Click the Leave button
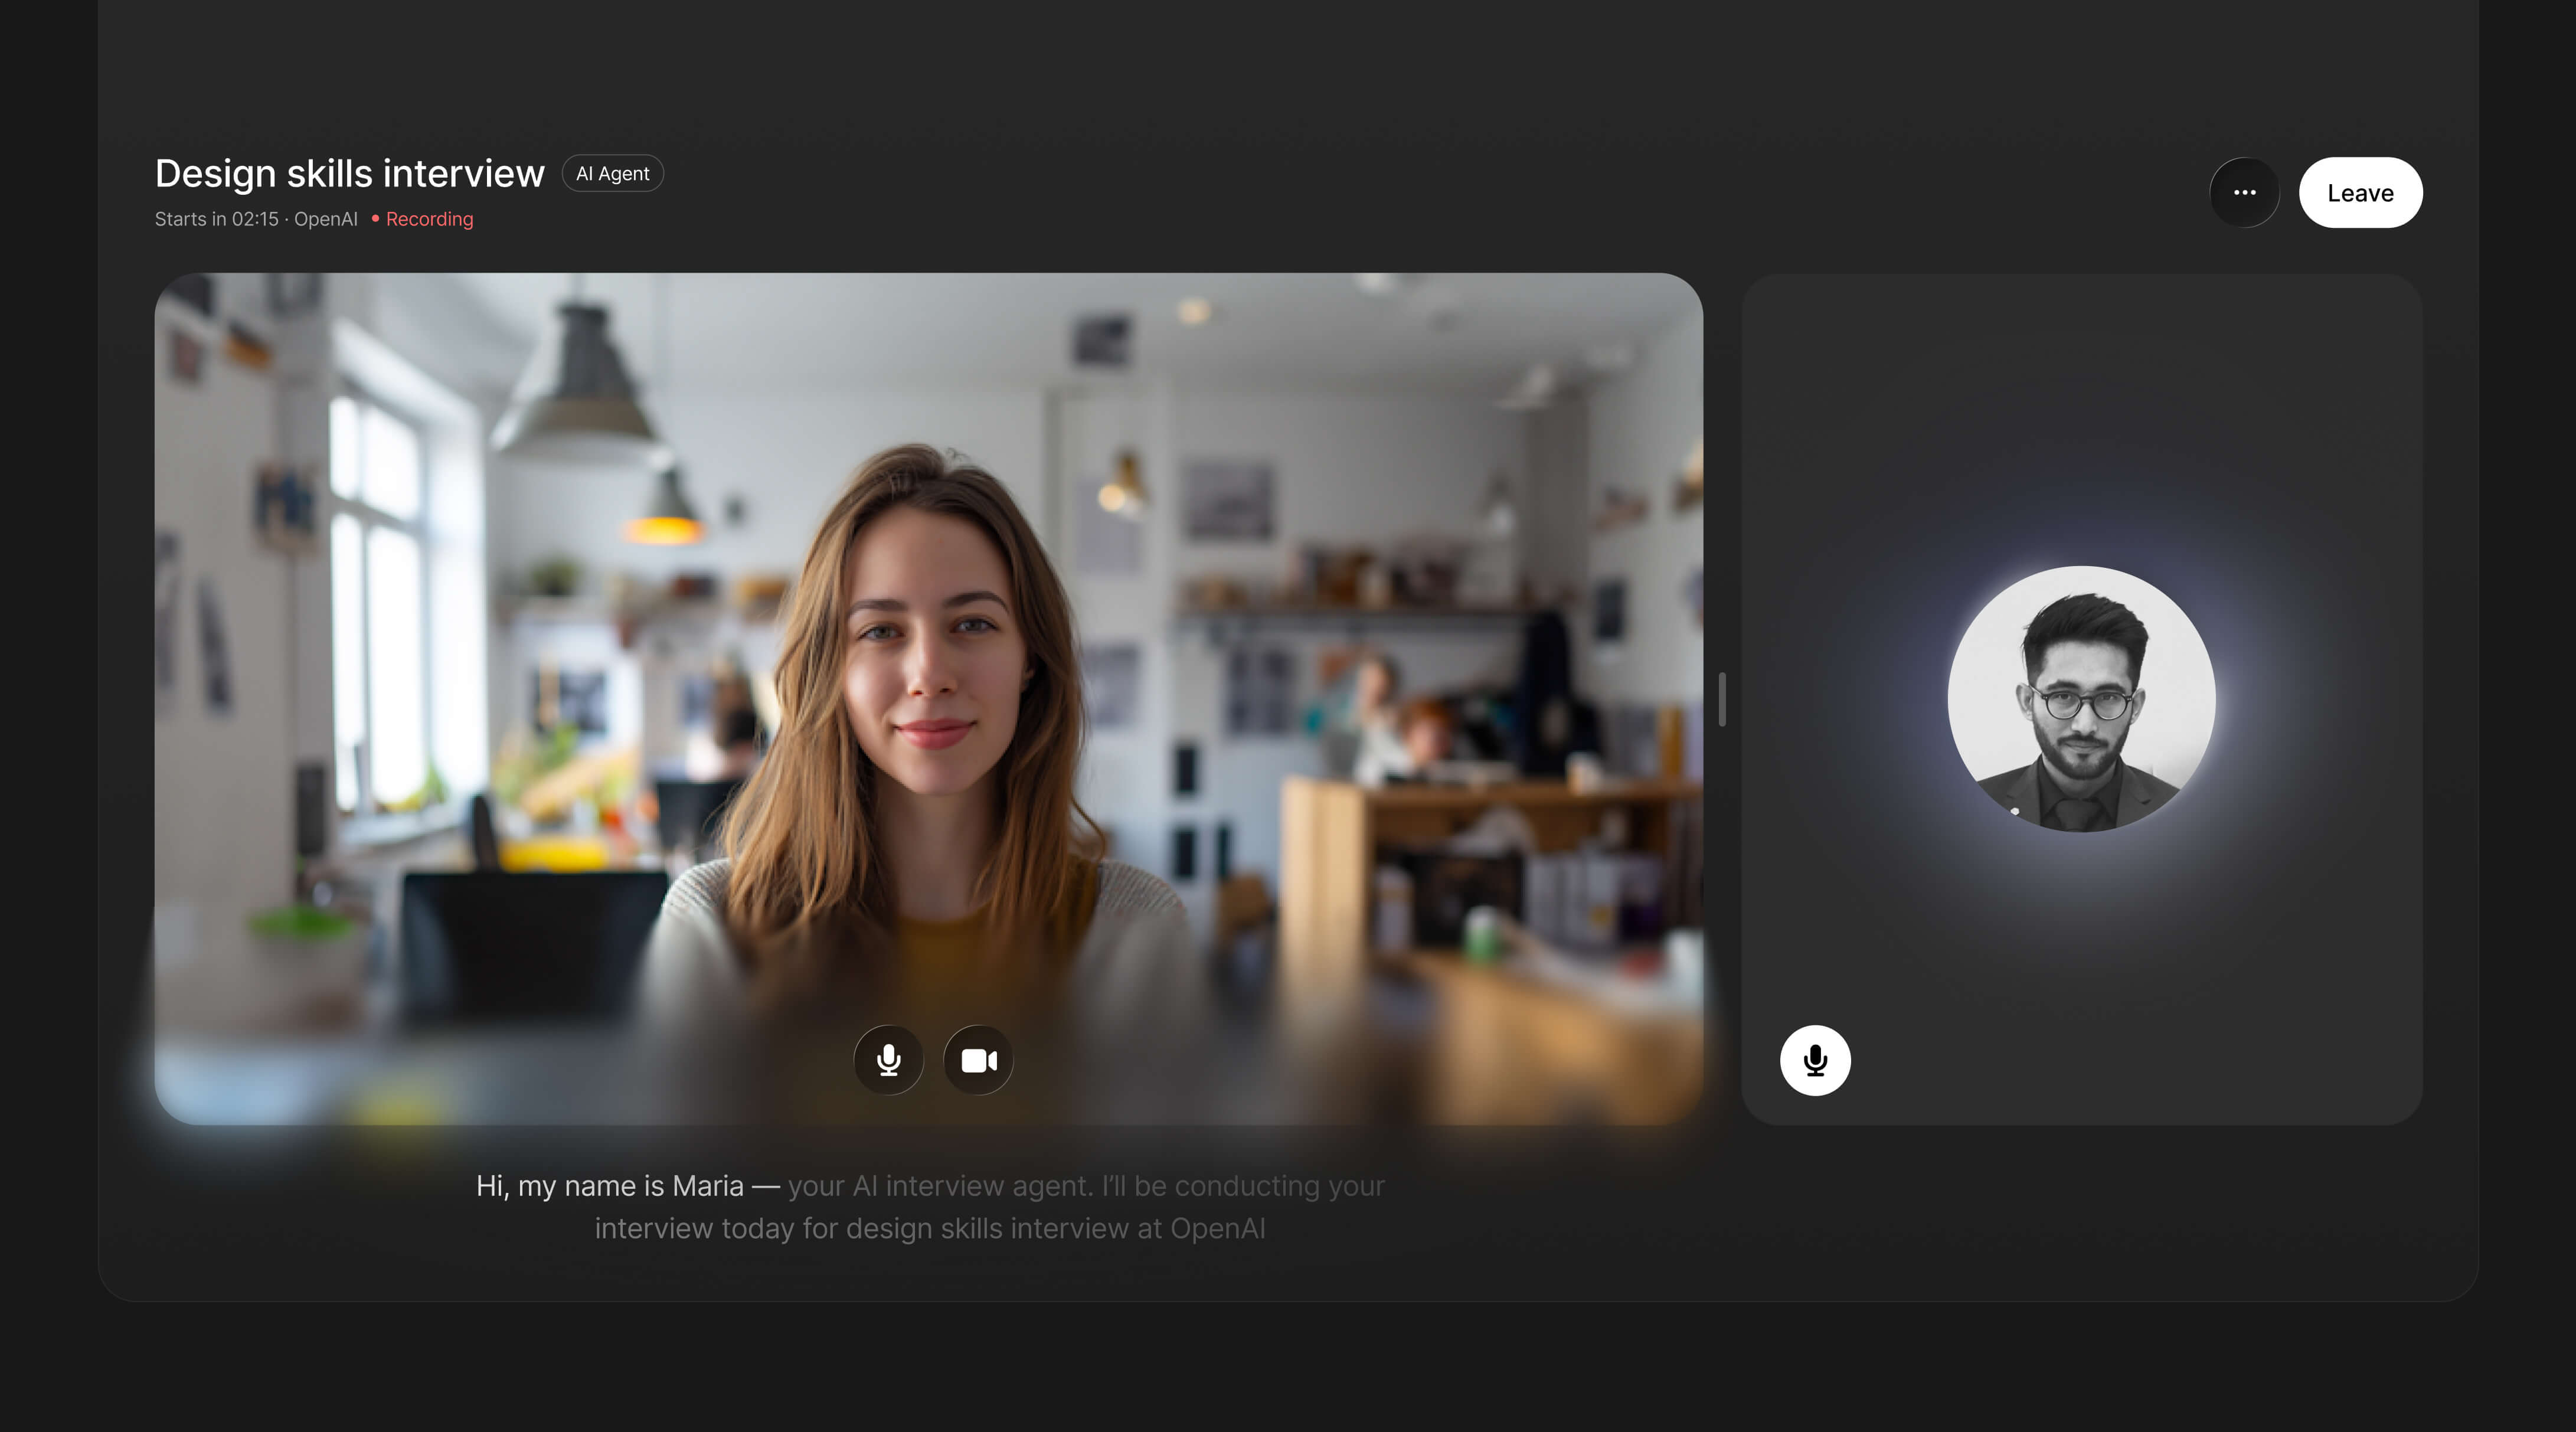This screenshot has width=2576, height=1432. coord(2360,193)
